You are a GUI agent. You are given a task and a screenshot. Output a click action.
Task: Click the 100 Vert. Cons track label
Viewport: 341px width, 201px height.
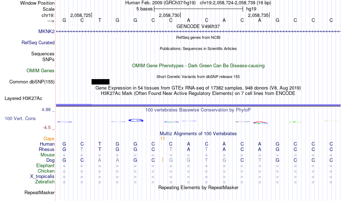(x=20, y=118)
